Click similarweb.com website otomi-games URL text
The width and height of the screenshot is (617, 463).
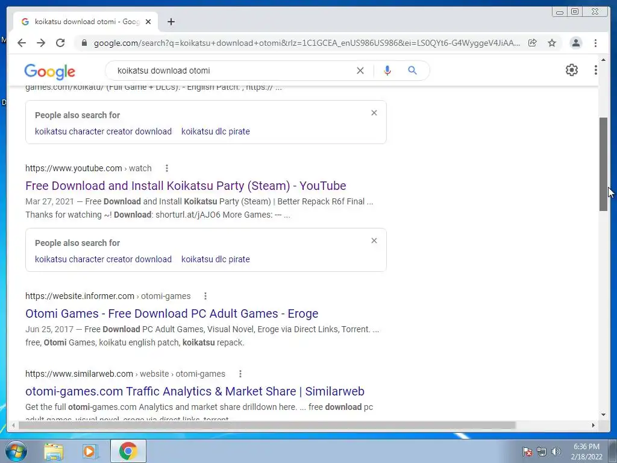[x=125, y=374]
